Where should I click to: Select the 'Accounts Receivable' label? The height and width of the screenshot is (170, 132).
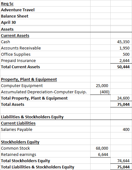21,48
